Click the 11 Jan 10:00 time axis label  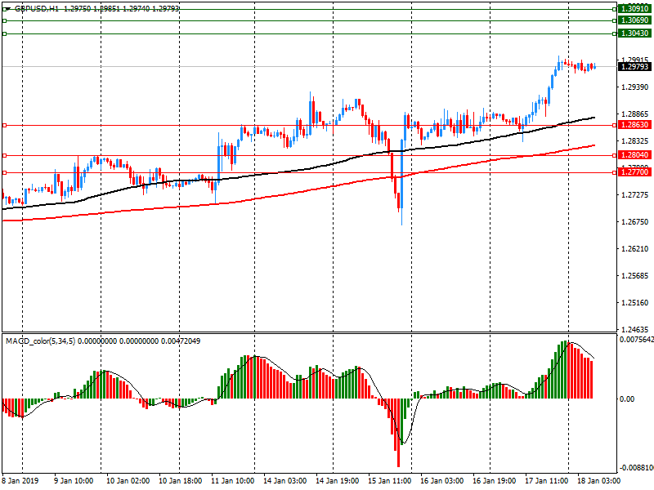point(234,481)
